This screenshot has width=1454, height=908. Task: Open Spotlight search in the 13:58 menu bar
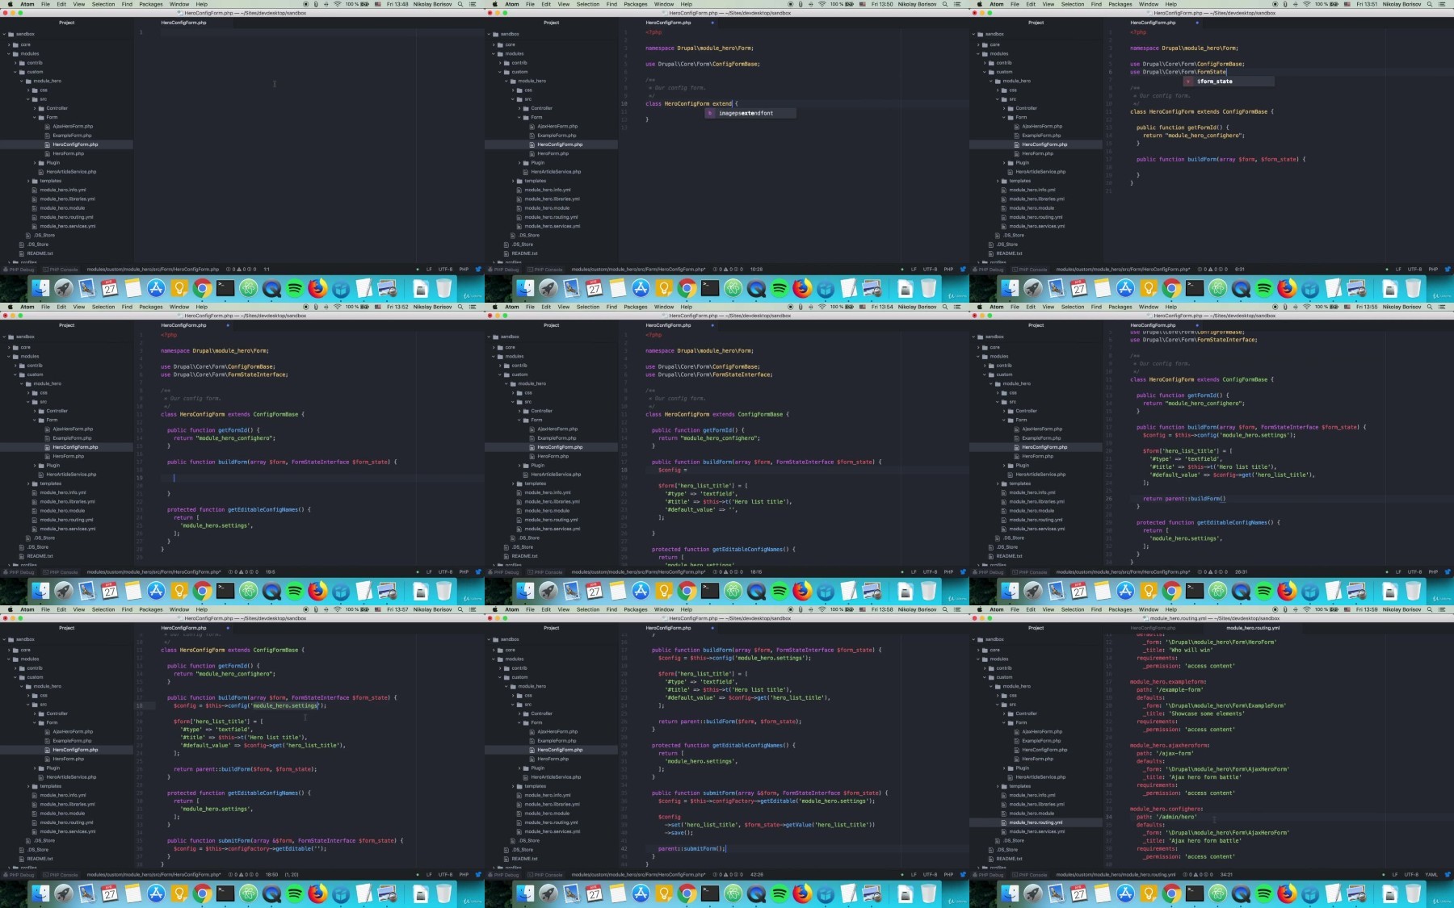coord(945,609)
